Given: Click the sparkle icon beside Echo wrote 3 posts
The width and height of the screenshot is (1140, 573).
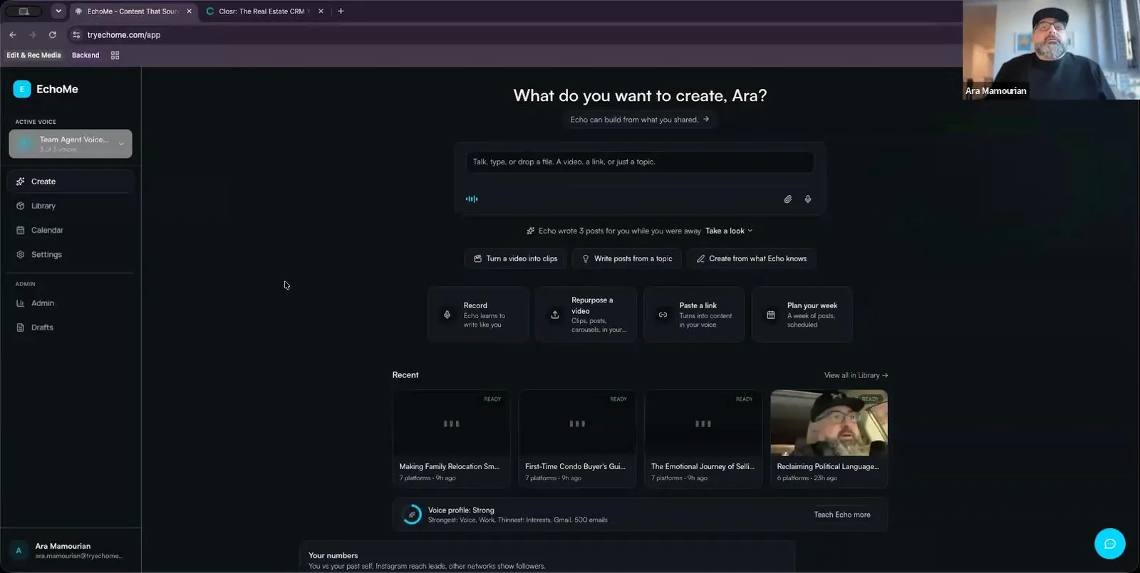Looking at the screenshot, I should tap(530, 231).
